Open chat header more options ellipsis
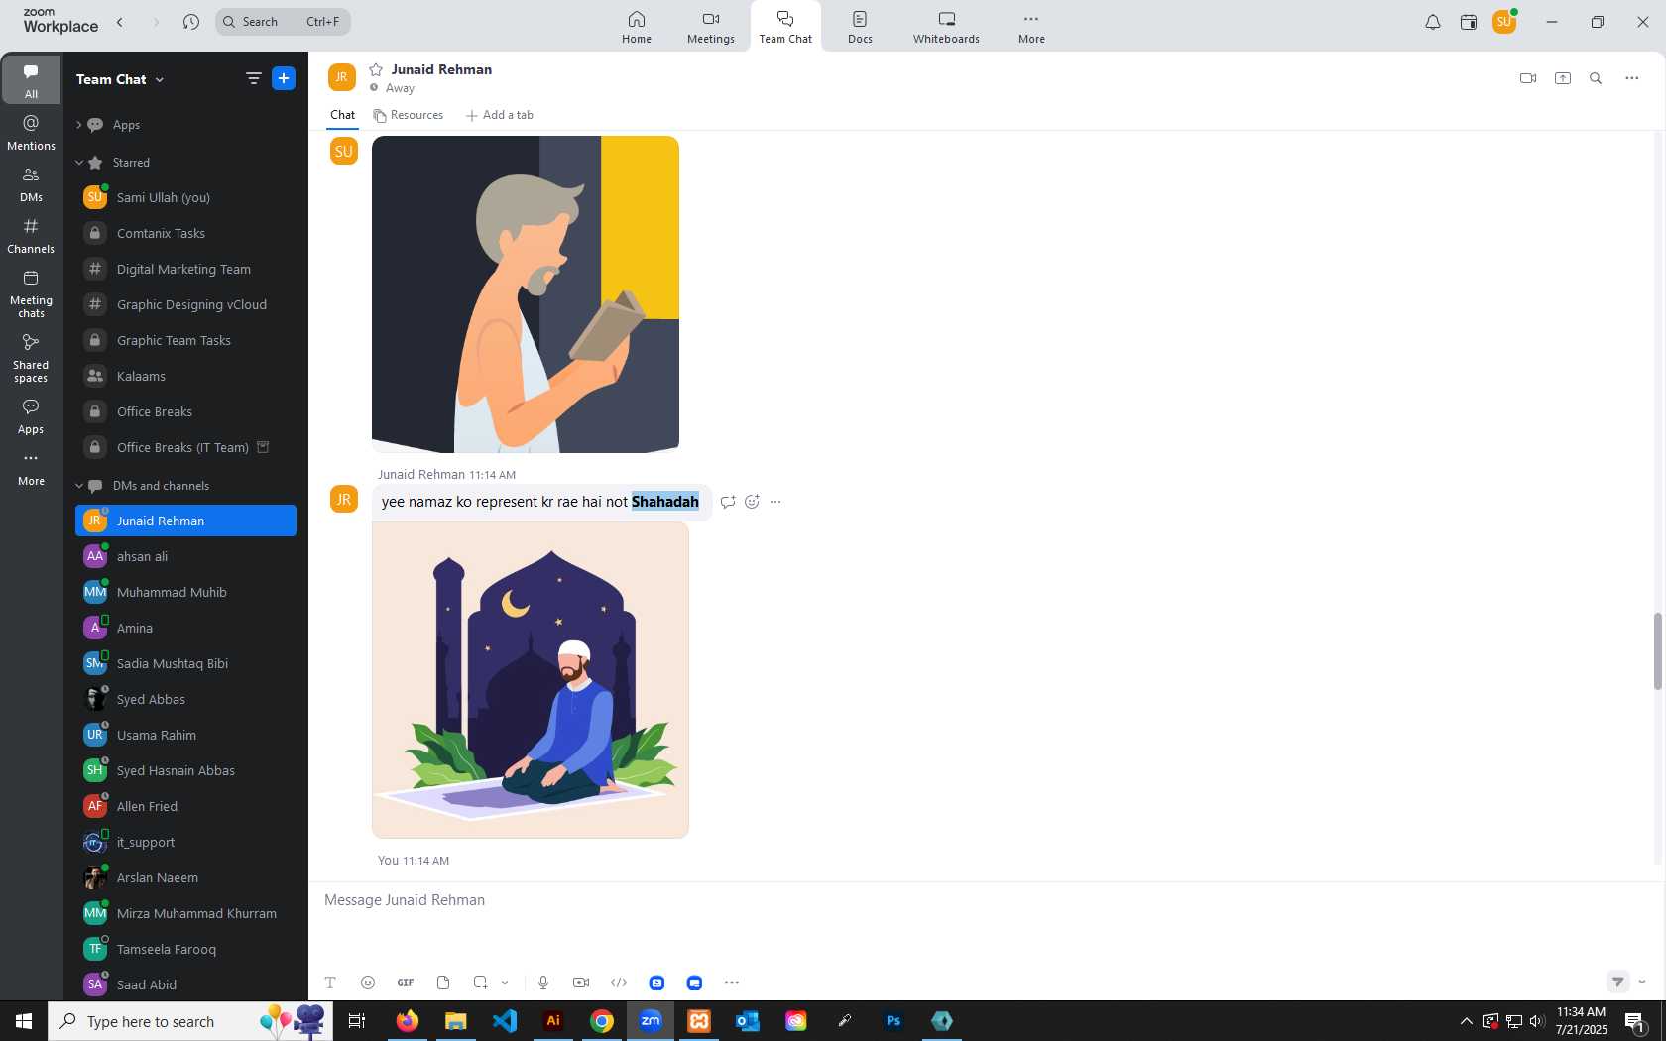Screen dimensions: 1666x1041 coord(1631,78)
